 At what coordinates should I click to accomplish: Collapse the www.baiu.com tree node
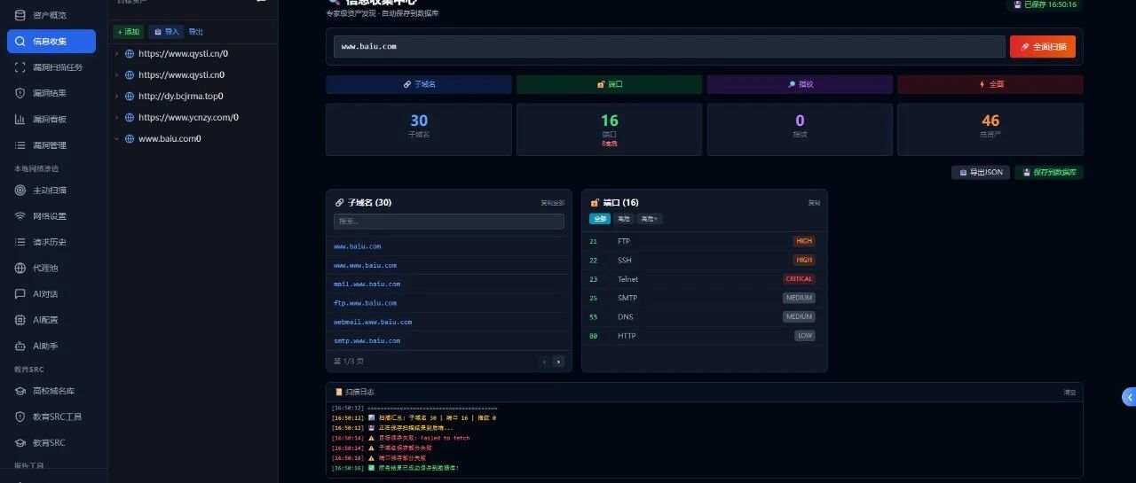pyautogui.click(x=116, y=138)
